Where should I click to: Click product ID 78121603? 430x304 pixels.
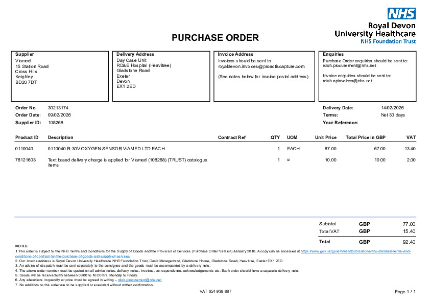coord(26,160)
